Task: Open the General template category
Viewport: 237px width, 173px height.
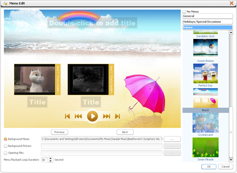Action: coord(208,16)
